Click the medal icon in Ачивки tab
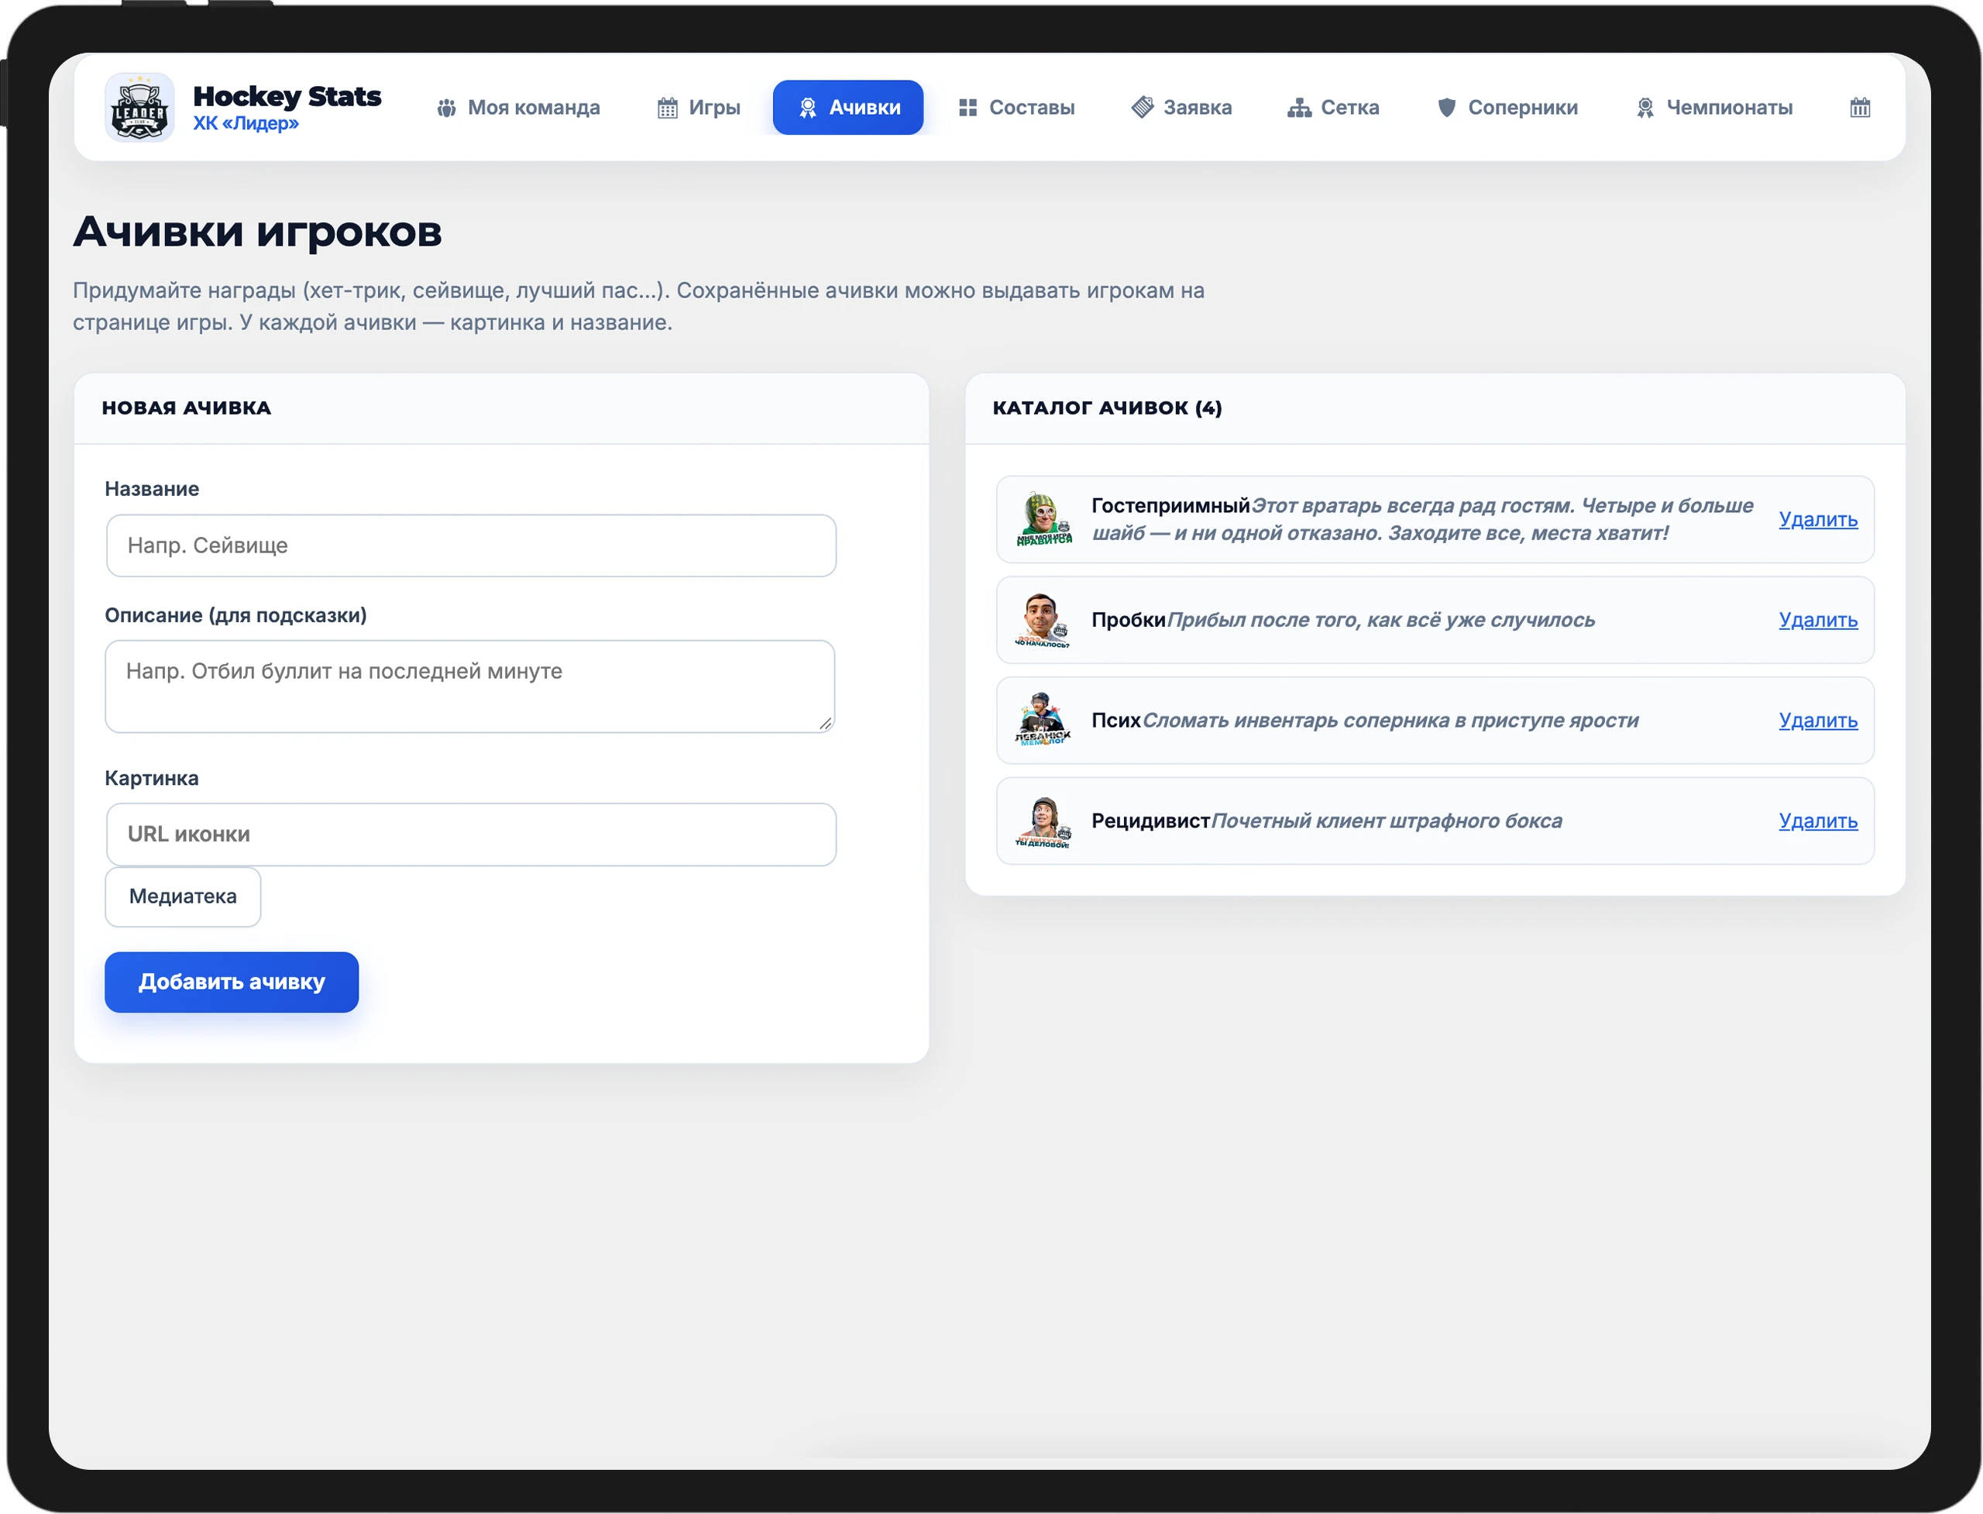Screen dimensions: 1983x1514 pyautogui.click(x=808, y=108)
